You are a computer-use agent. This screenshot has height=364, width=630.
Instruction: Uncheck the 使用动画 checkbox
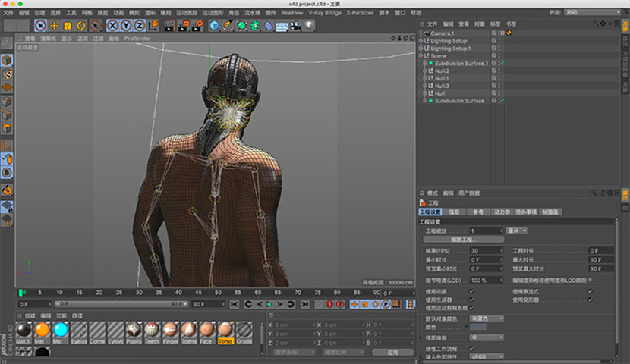[471, 291]
